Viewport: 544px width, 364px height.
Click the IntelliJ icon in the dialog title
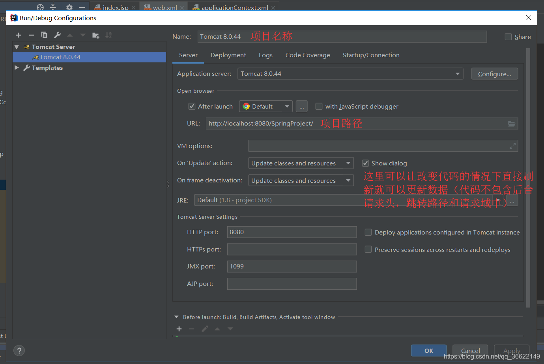(x=14, y=18)
